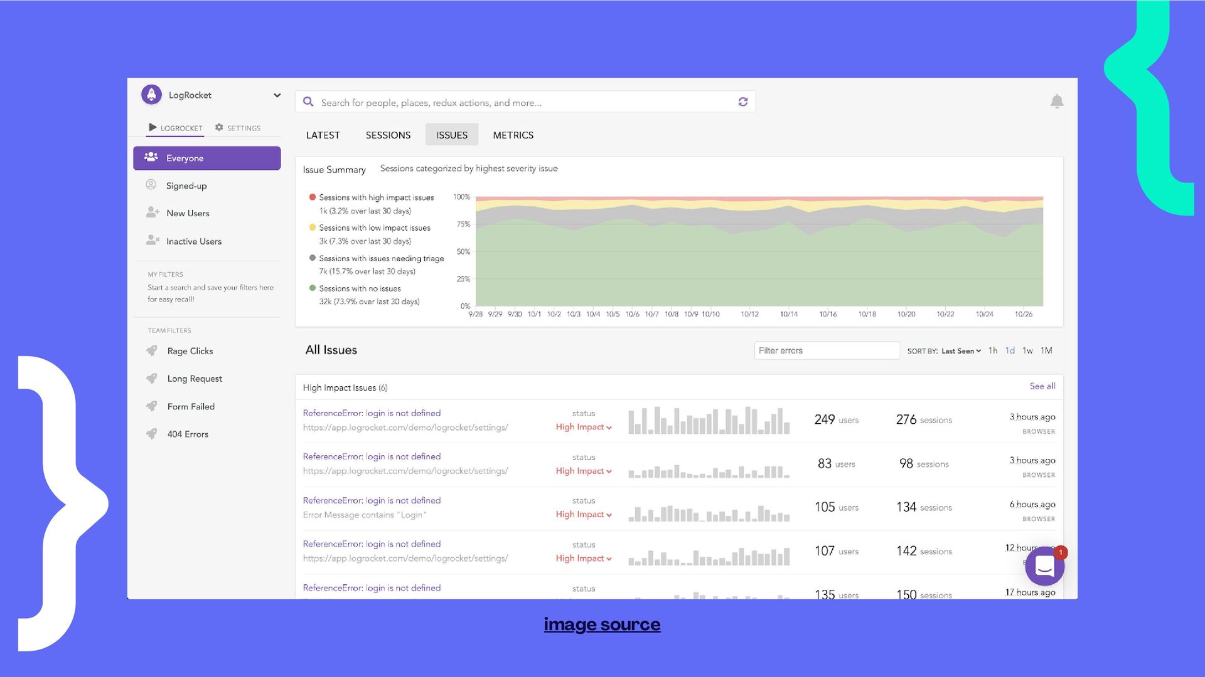This screenshot has width=1205, height=677.
Task: Open the ReferenceError issue with 107 users
Action: (x=372, y=544)
